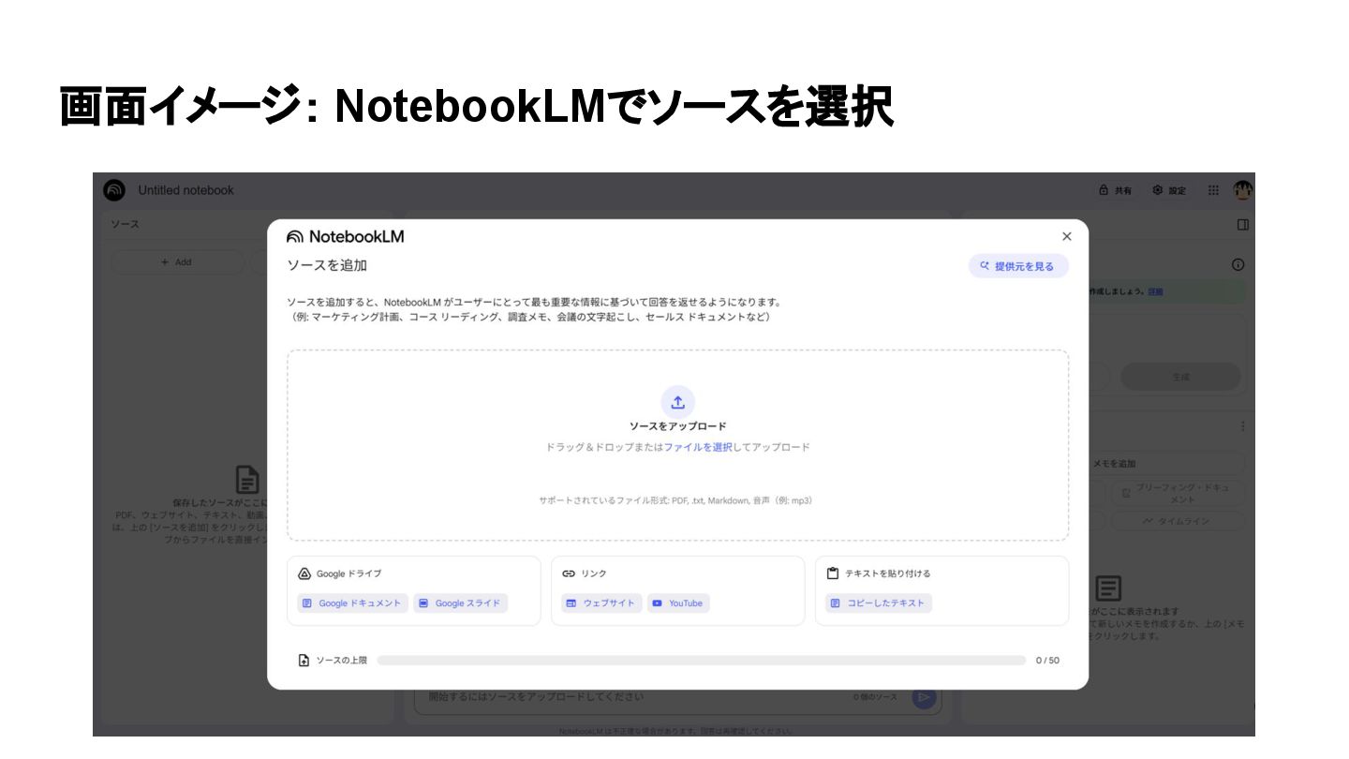This screenshot has height=759, width=1349.
Task: Open the 共有 share button
Action: click(1116, 190)
